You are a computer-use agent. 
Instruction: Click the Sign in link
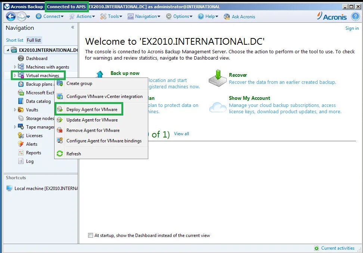352,28
